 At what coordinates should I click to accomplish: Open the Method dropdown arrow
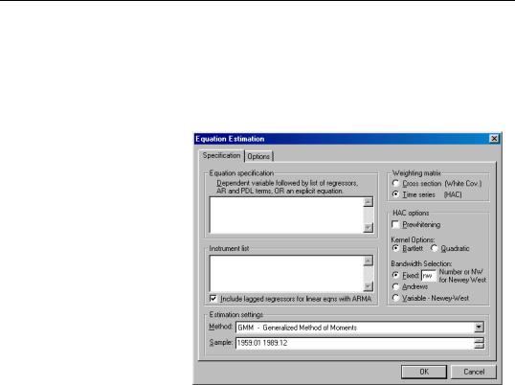tap(479, 328)
